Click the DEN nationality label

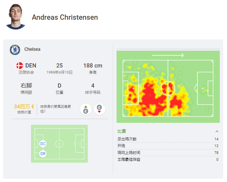point(31,66)
